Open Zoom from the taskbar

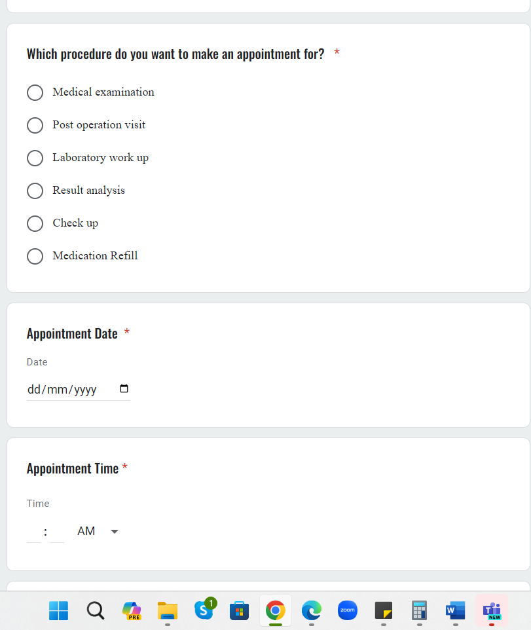tap(348, 610)
